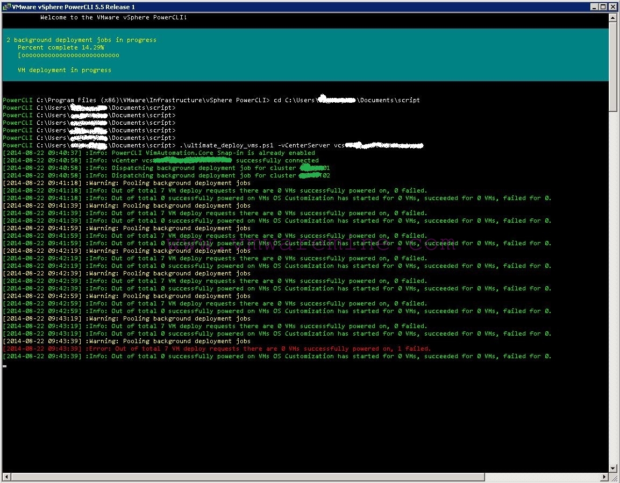Click the 'Percent complete 14.29%' text
The height and width of the screenshot is (483, 620).
click(x=61, y=47)
